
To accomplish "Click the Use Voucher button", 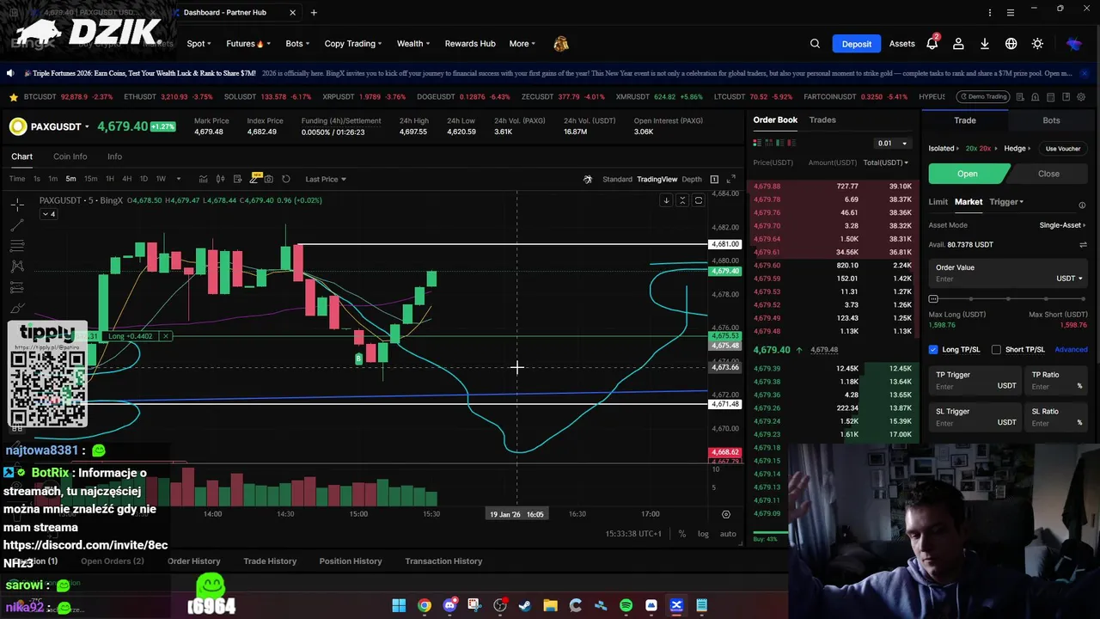I will click(1063, 149).
